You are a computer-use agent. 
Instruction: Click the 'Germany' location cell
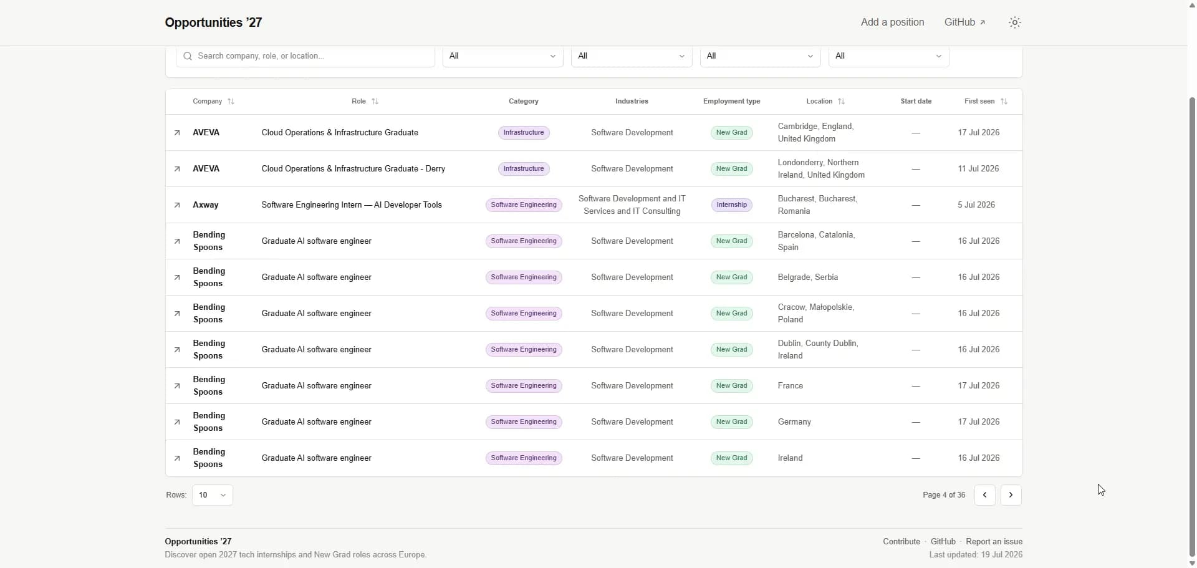pos(795,422)
